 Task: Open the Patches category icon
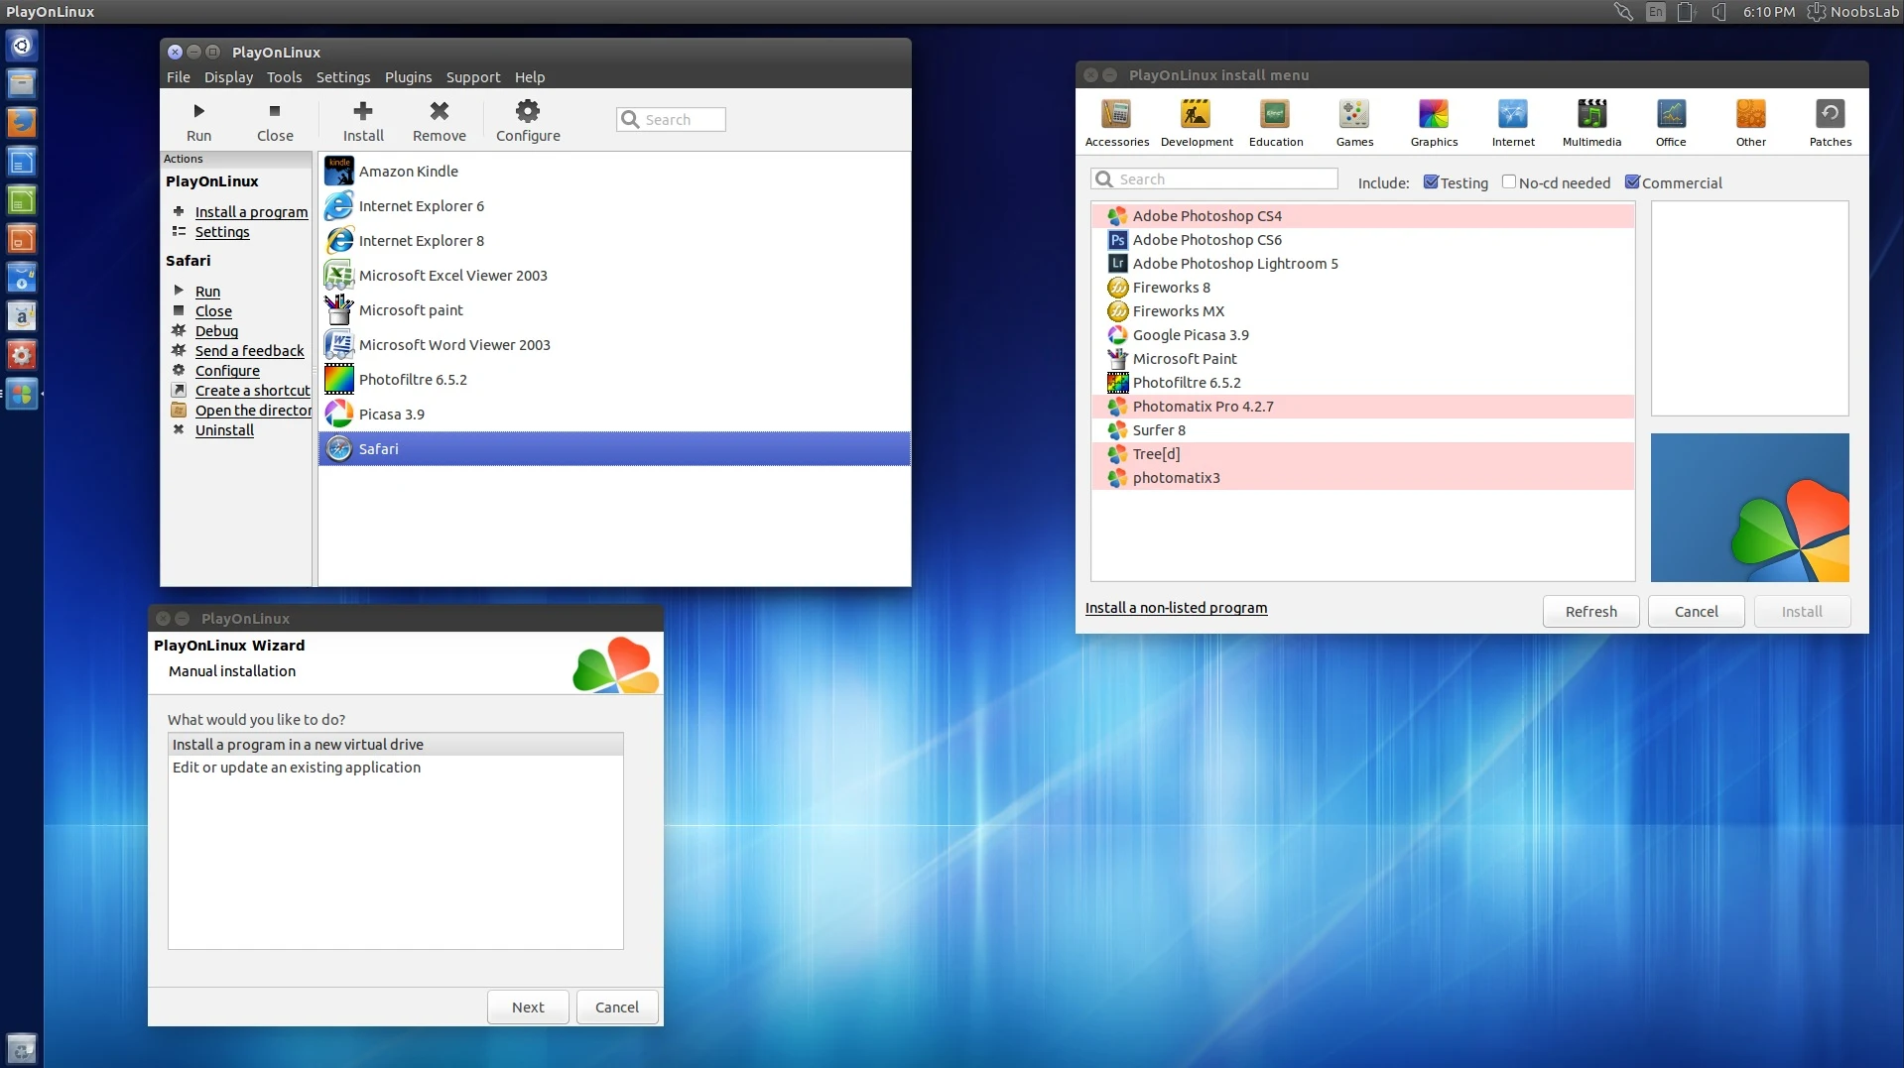1830,123
